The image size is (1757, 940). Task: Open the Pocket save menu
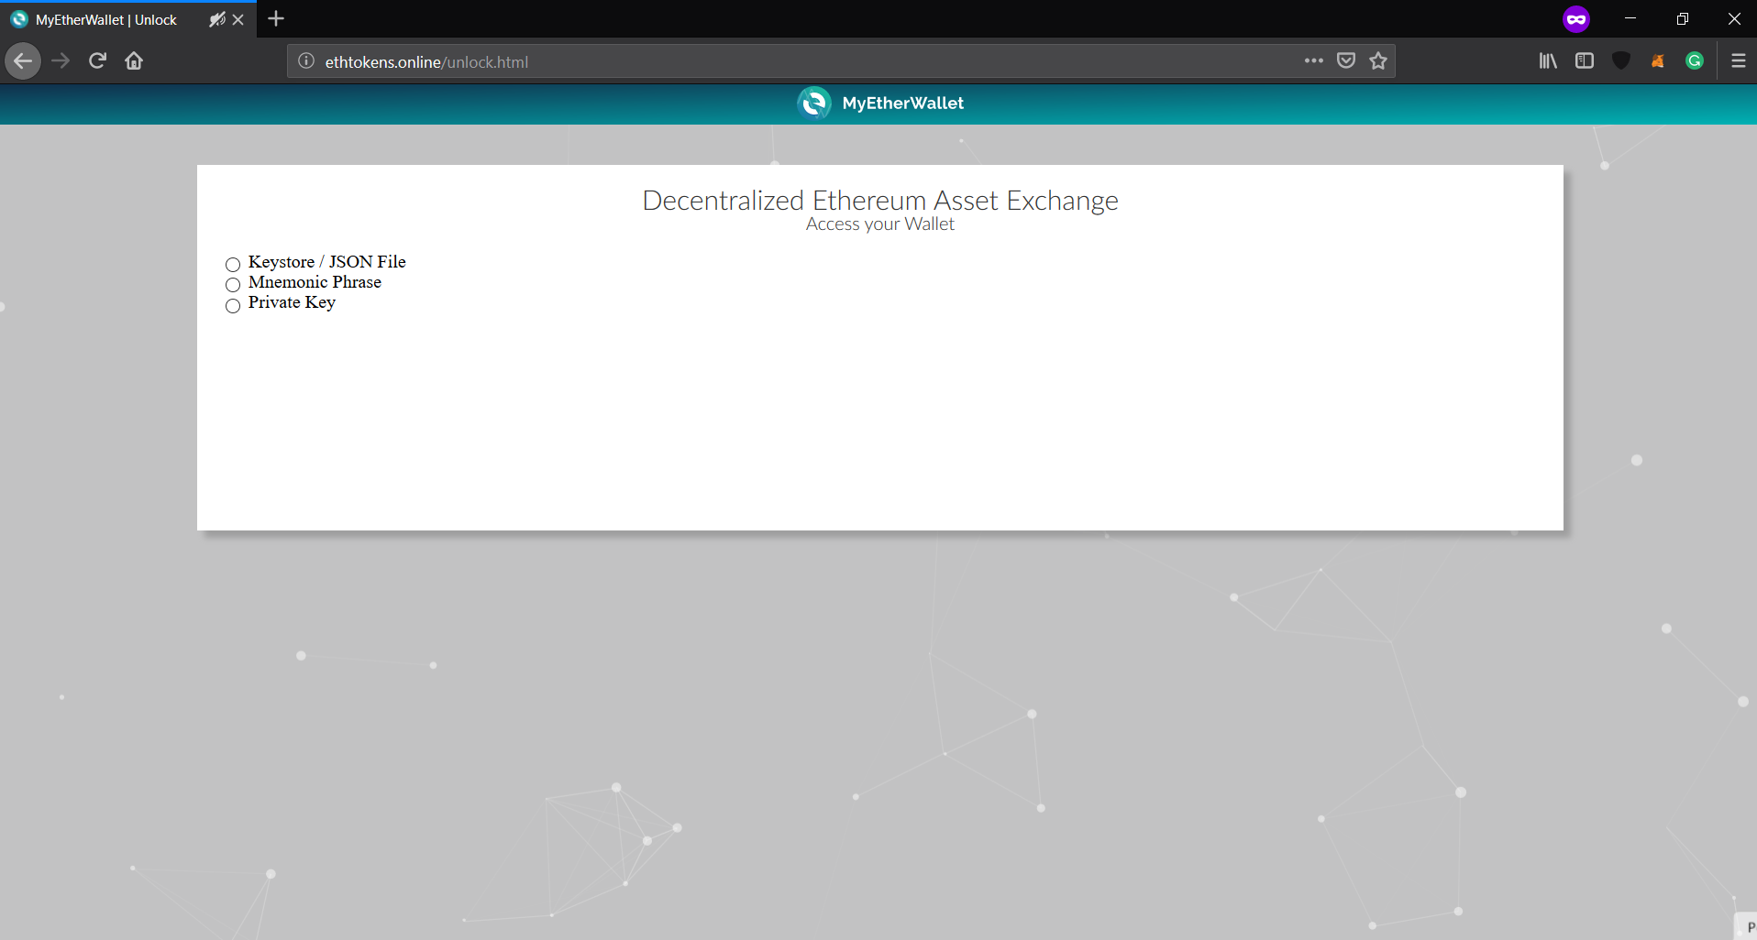coord(1345,60)
